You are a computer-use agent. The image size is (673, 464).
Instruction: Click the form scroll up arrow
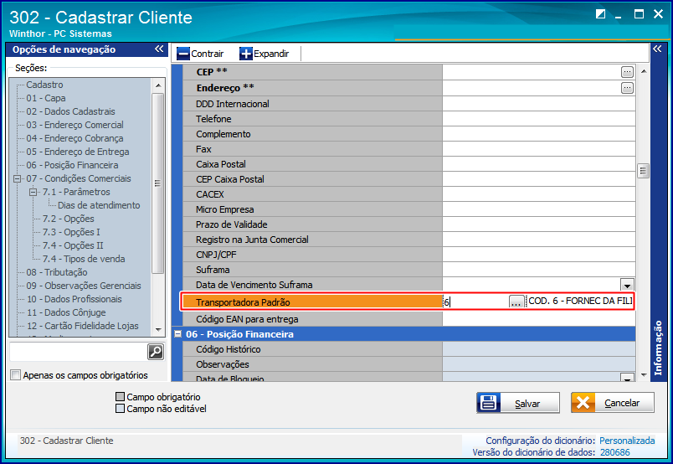[644, 71]
